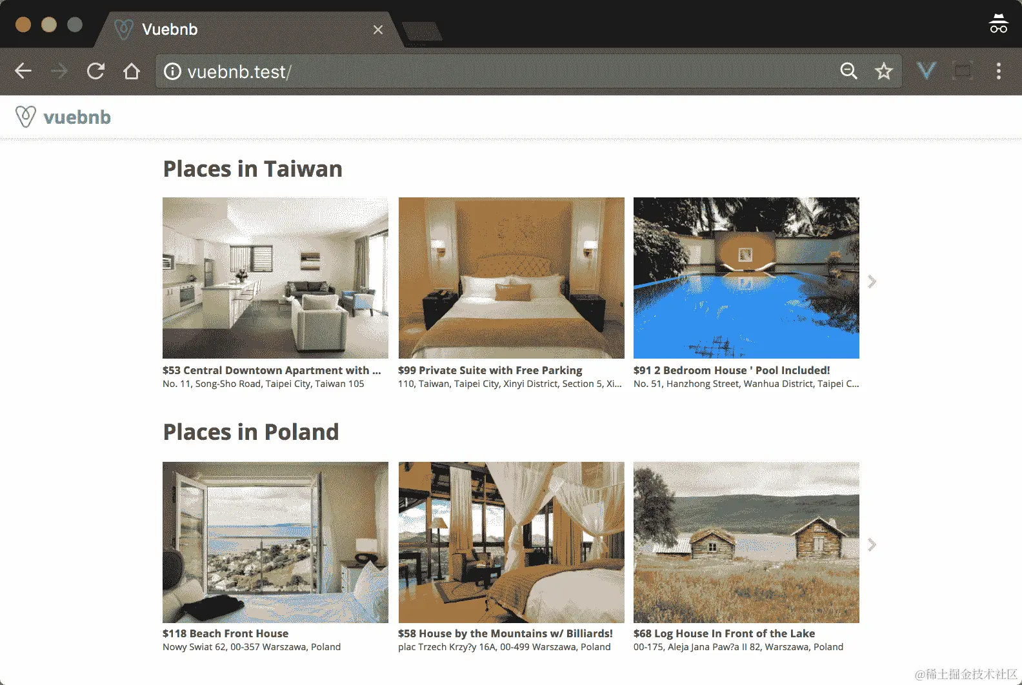Click the browser back arrow
The image size is (1022, 685).
pos(23,71)
